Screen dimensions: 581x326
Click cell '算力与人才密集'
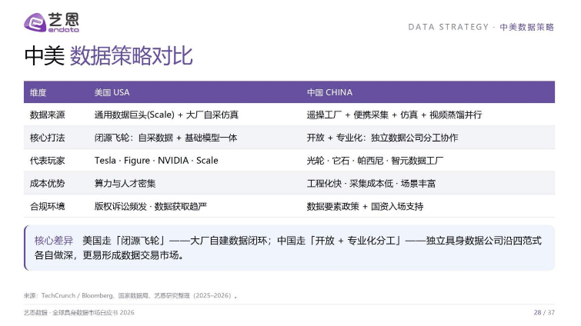click(x=125, y=184)
